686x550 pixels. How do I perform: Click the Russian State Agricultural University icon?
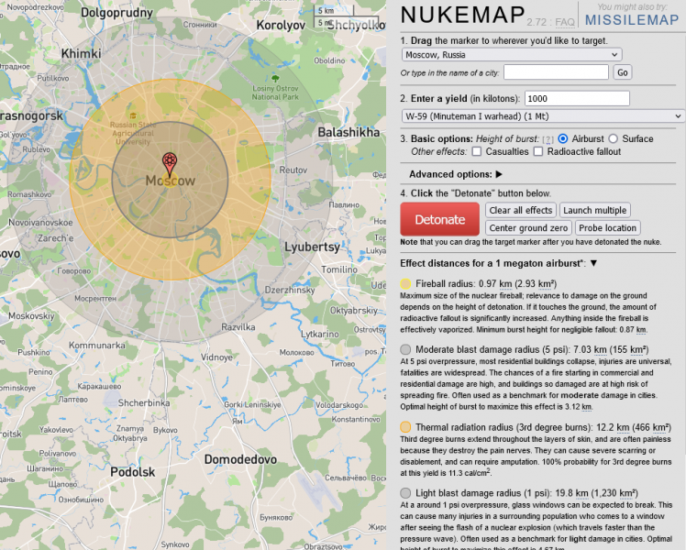(x=133, y=115)
